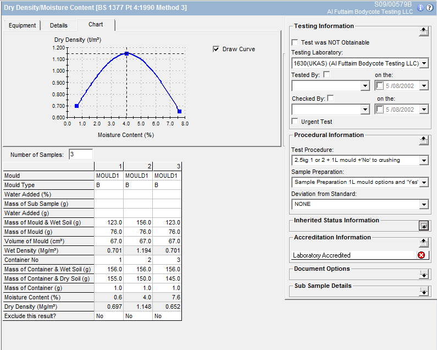Expand the Sub Sample Details section
The height and width of the screenshot is (350, 437).
(423, 291)
